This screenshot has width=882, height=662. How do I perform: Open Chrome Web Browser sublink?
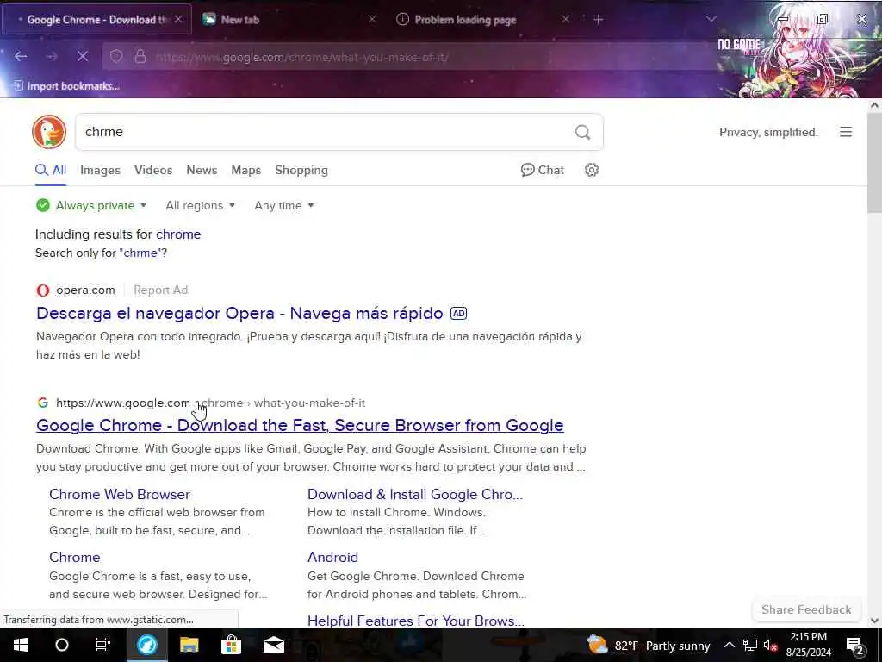[119, 494]
